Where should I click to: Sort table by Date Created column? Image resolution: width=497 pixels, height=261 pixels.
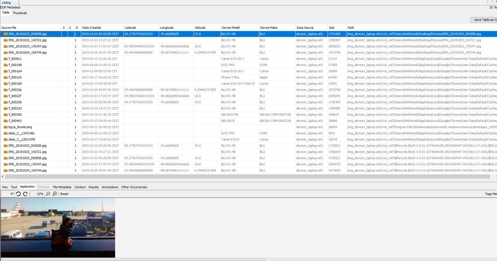(91, 28)
